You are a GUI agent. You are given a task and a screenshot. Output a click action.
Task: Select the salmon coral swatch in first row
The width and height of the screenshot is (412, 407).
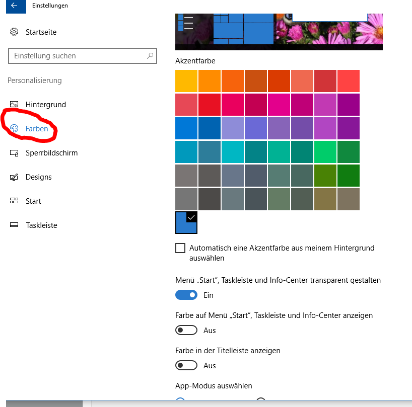pos(302,81)
